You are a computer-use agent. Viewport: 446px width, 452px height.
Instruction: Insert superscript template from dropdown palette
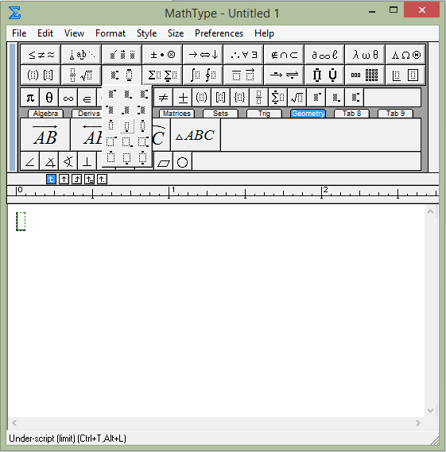[x=111, y=94]
